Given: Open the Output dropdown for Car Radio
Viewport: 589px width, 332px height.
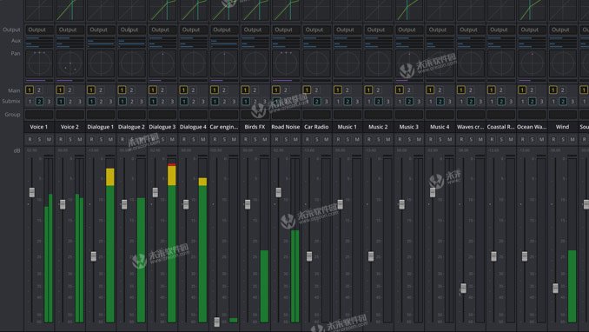Looking at the screenshot, I should point(316,30).
